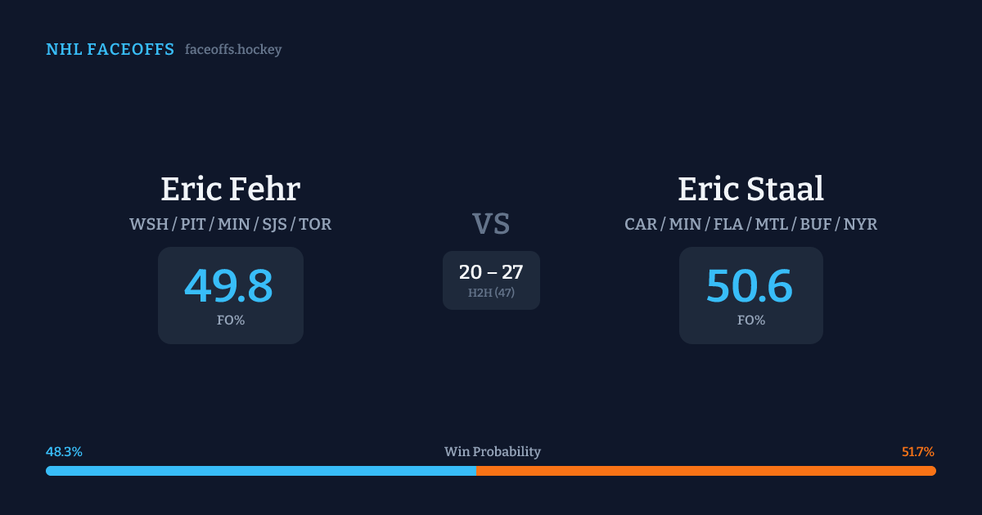The width and height of the screenshot is (982, 515).
Task: Click Eric Fehr's team list starting WSH
Action: coord(230,224)
